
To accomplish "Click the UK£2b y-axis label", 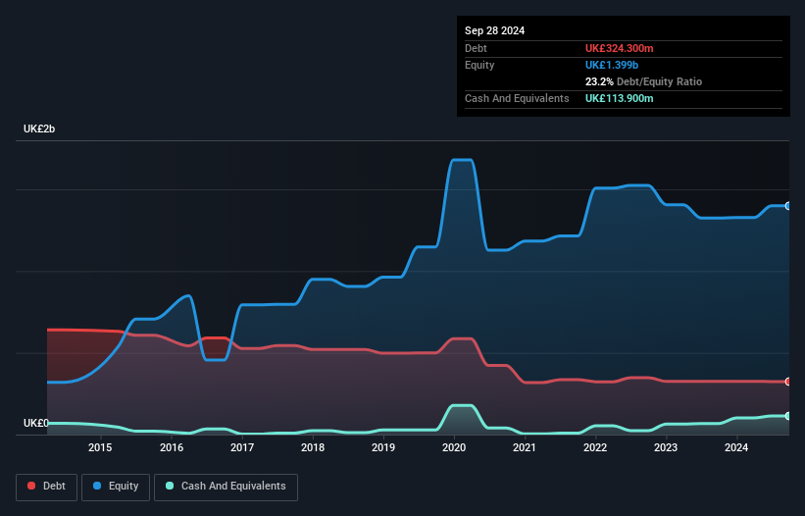I will click(39, 129).
